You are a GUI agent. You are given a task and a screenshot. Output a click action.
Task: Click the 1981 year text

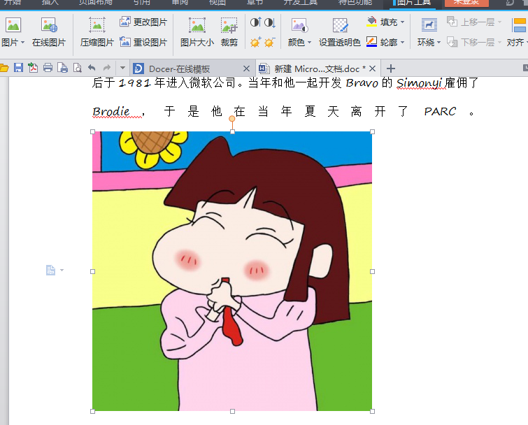(x=134, y=82)
